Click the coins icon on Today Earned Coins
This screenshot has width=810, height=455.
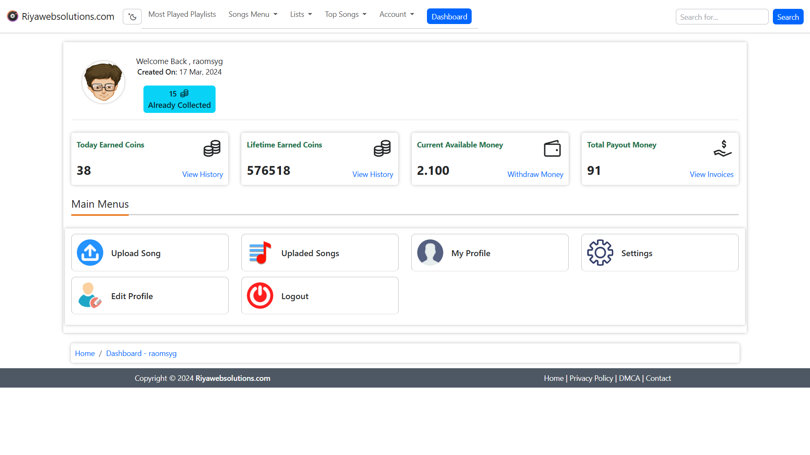pyautogui.click(x=212, y=149)
